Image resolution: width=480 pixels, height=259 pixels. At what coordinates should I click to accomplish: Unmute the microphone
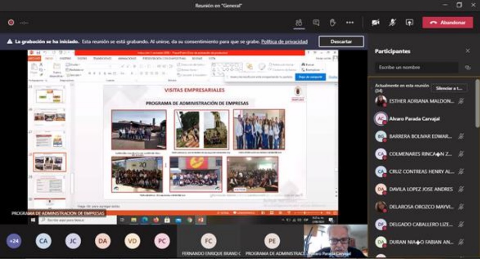coord(393,22)
